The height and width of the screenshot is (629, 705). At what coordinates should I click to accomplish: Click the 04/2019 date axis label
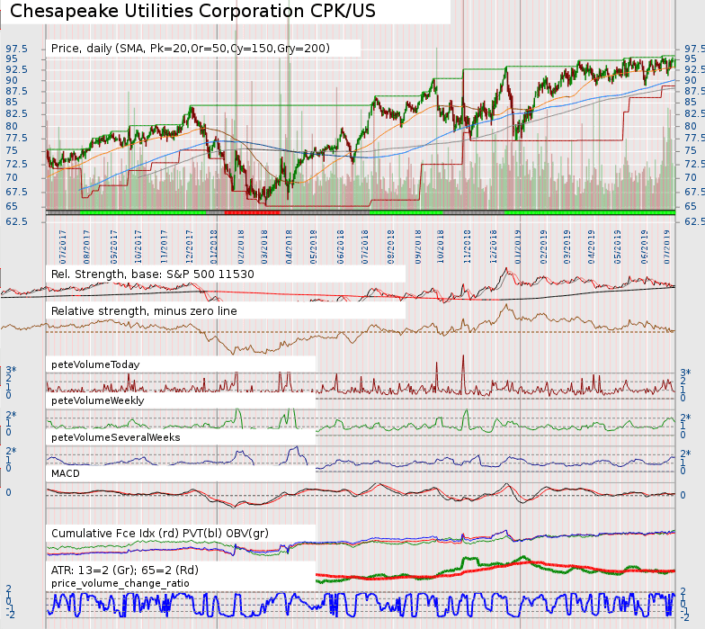click(x=591, y=247)
